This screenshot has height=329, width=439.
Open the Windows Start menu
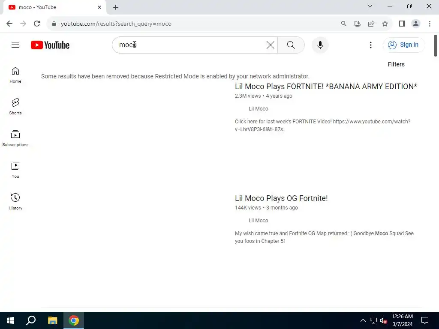[10, 320]
